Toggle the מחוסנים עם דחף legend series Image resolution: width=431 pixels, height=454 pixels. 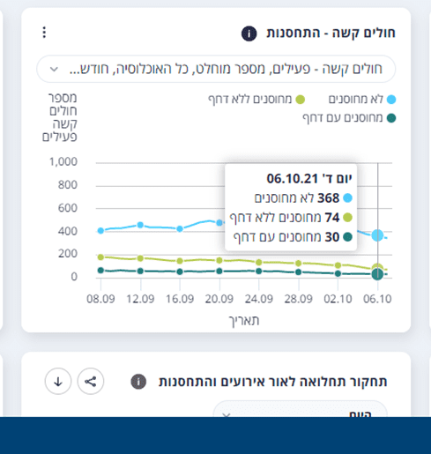pyautogui.click(x=349, y=118)
